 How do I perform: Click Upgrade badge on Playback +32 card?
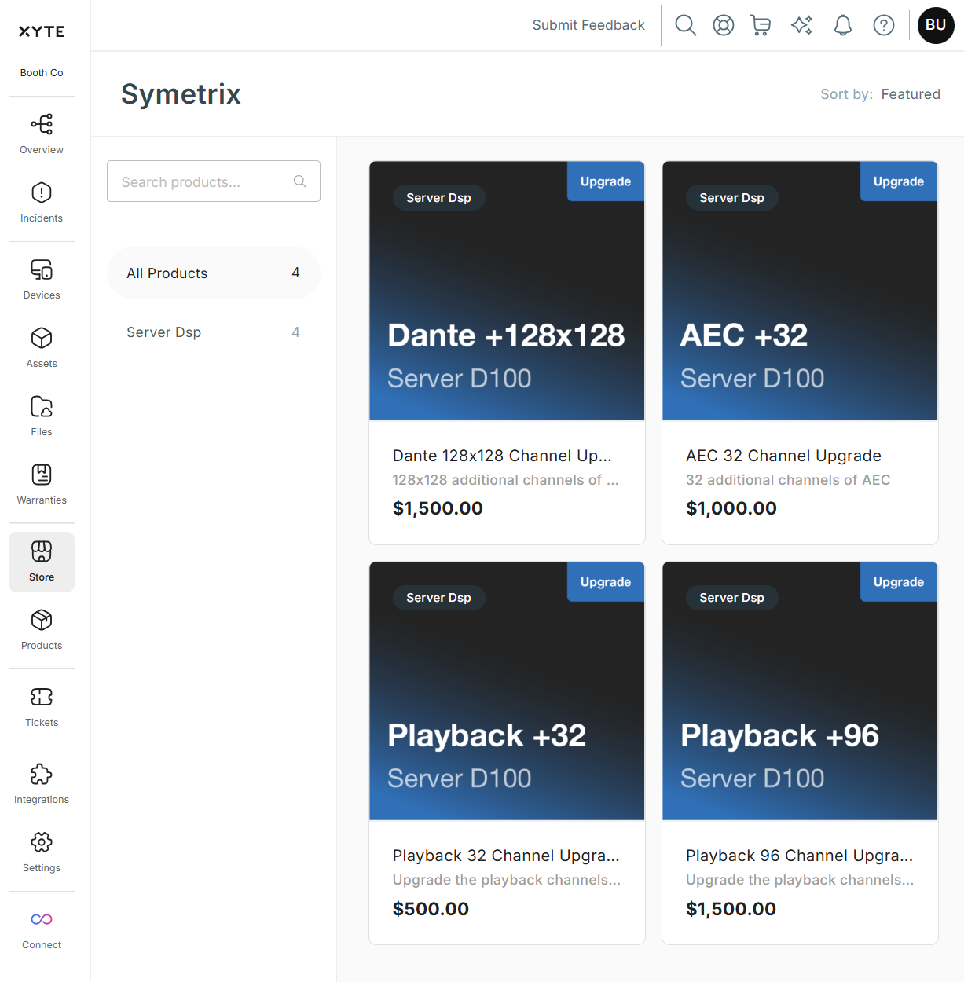click(606, 582)
